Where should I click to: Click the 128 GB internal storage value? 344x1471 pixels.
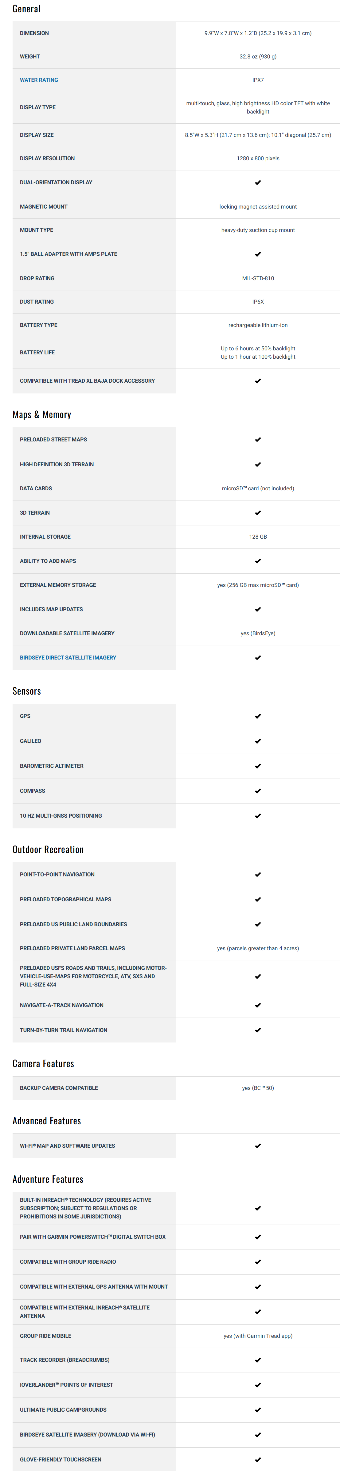(x=258, y=537)
